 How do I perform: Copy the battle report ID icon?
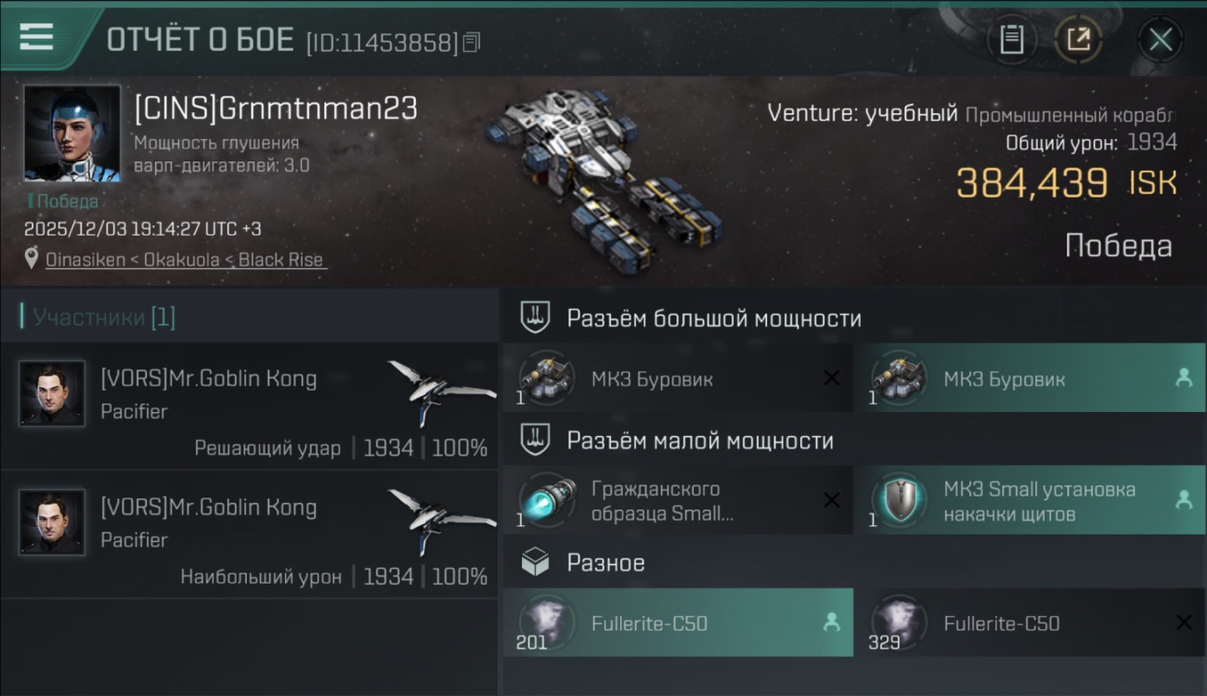pyautogui.click(x=472, y=43)
